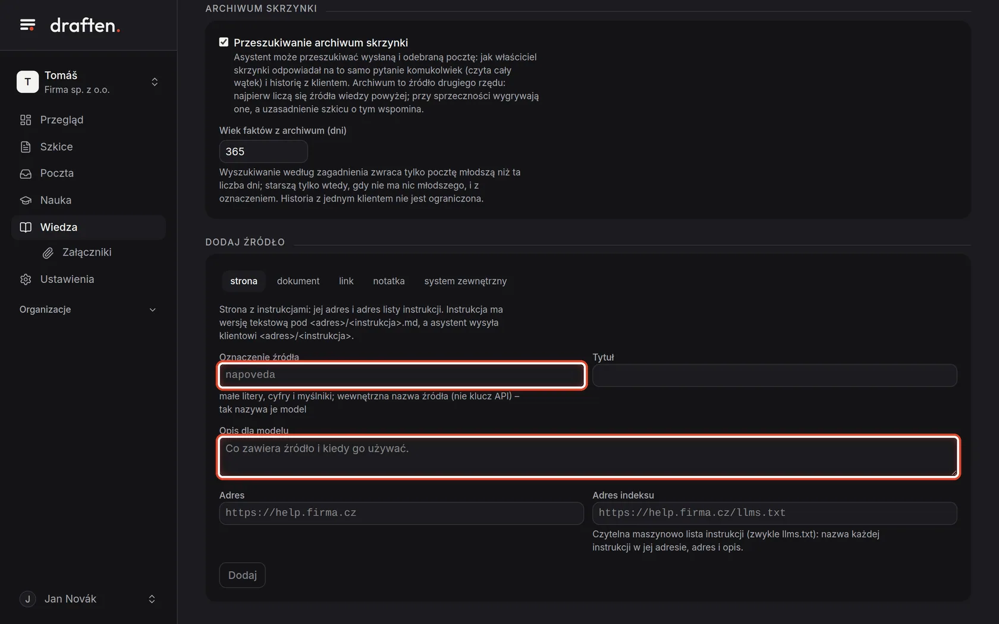Toggle the sidebar hamburger menu icon
This screenshot has height=624, width=999.
click(27, 25)
